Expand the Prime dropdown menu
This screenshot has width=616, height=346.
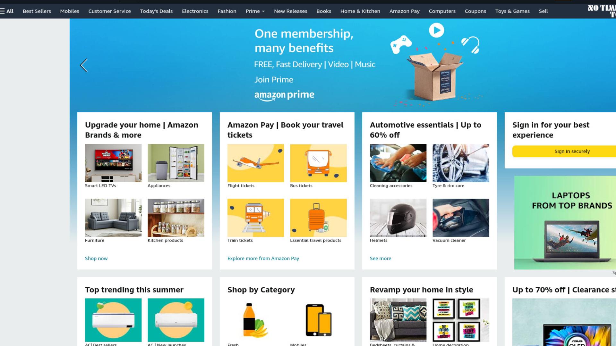point(255,11)
